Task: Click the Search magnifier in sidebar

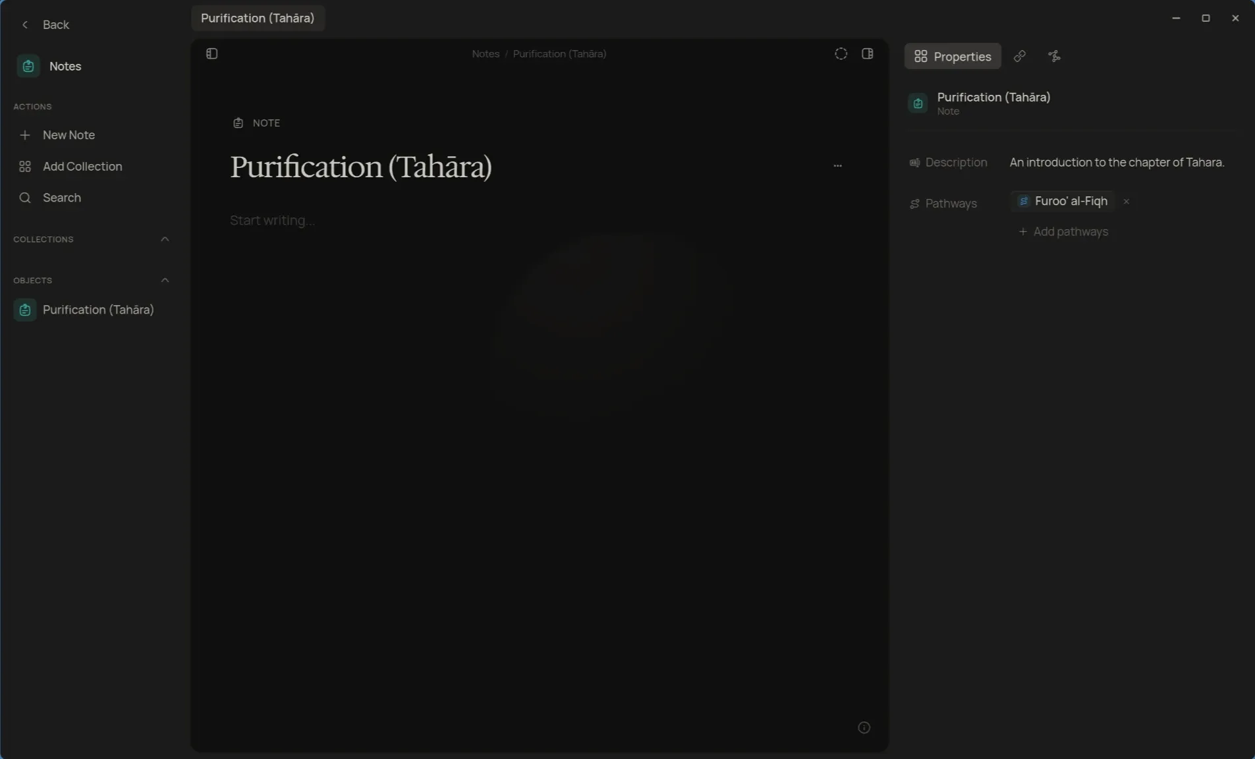Action: 25,198
